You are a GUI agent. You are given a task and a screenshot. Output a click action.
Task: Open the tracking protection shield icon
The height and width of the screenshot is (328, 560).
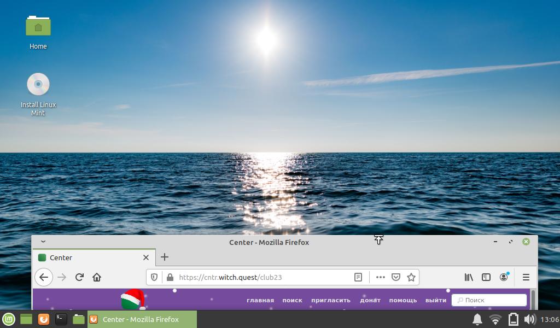[154, 277]
